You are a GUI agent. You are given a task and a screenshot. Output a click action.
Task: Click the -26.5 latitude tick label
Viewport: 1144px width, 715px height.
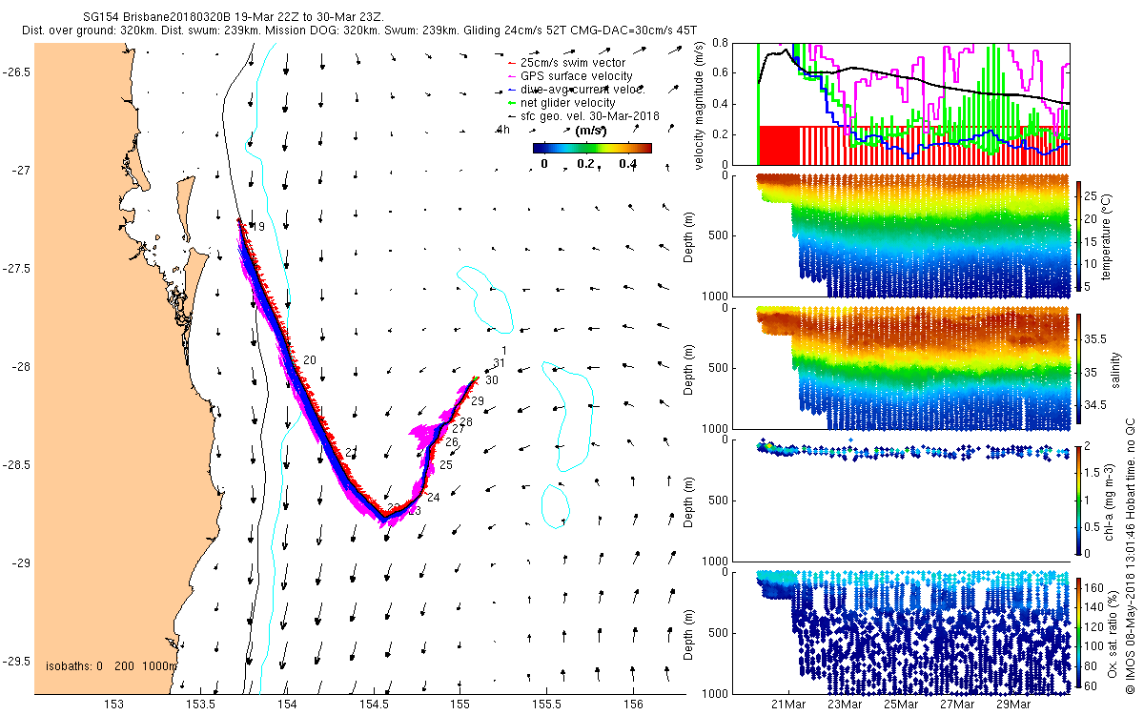(16, 73)
